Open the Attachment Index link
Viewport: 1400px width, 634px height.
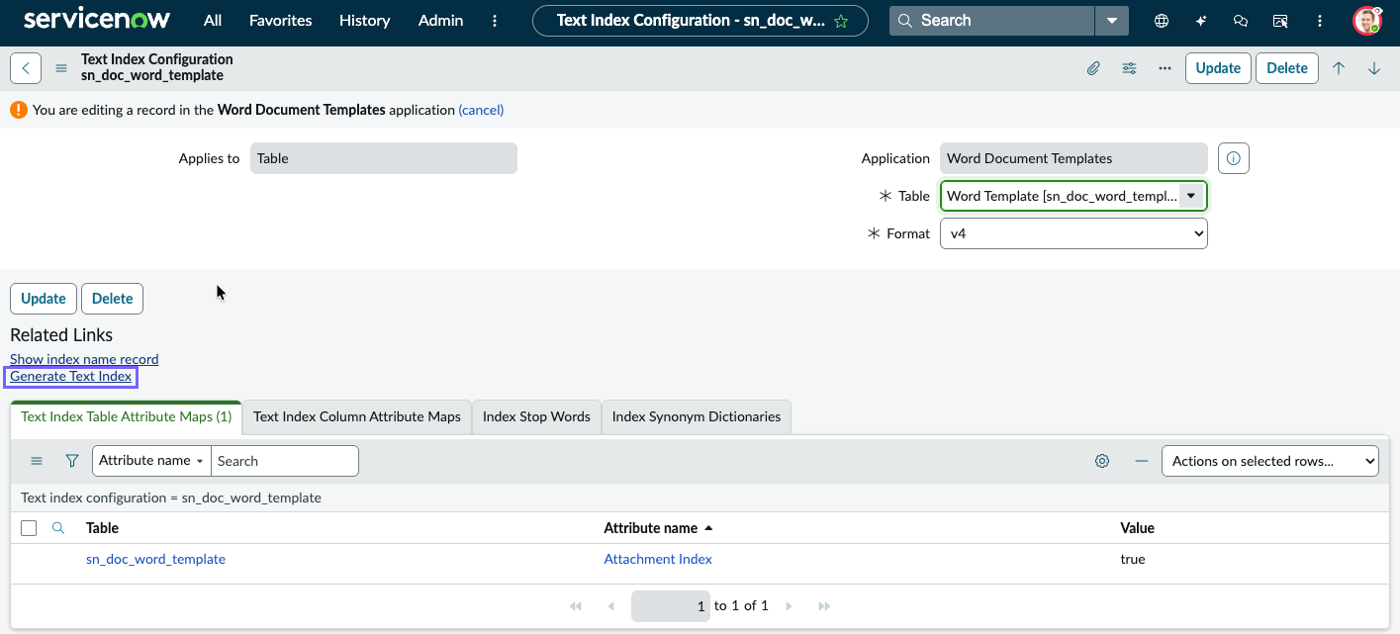[658, 559]
